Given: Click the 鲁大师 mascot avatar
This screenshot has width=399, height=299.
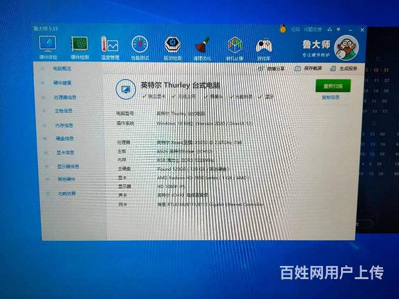Looking at the screenshot, I should tap(346, 48).
